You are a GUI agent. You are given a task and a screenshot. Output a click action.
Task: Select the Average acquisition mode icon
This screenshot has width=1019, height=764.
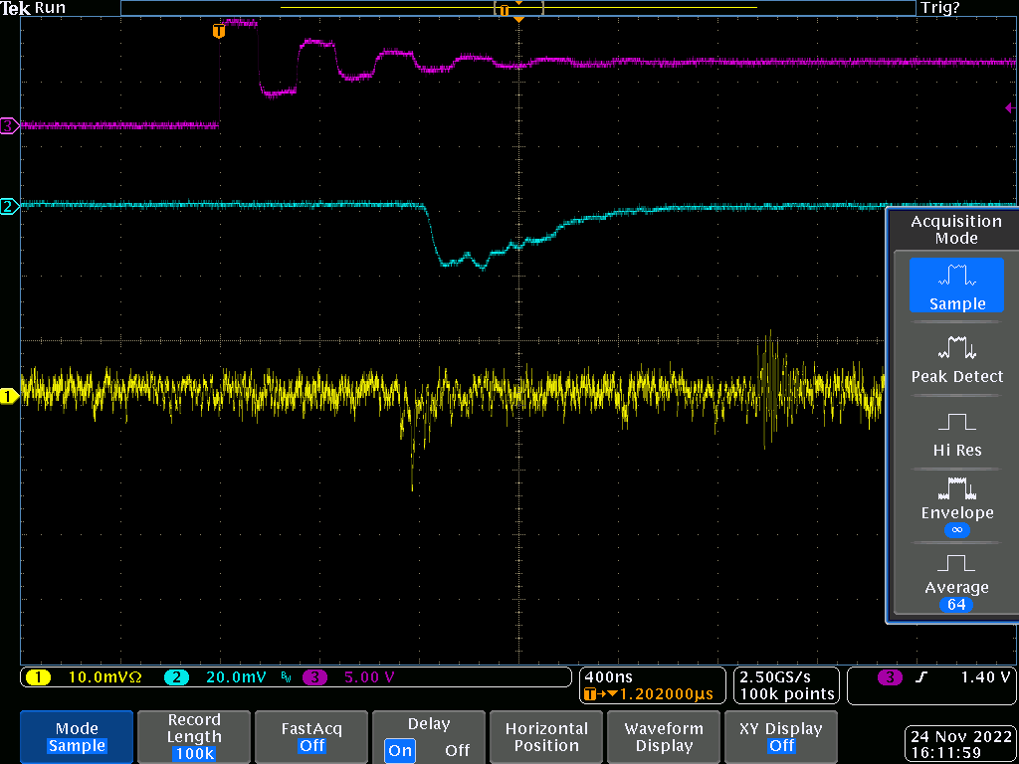pyautogui.click(x=956, y=563)
